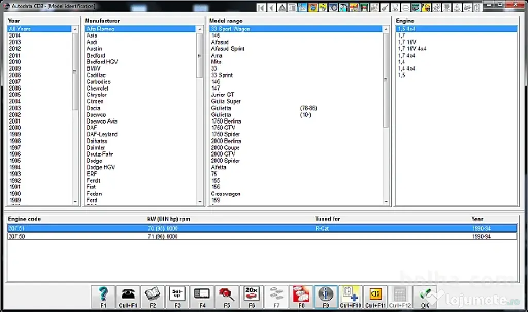Screen dimensions: 528x312
Task: Select Alfasud Sprint model
Action: [x=295, y=49]
